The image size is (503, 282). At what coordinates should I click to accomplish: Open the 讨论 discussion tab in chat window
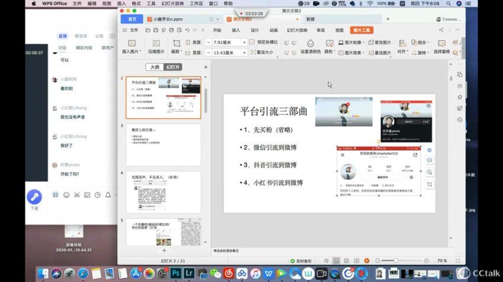[62, 48]
